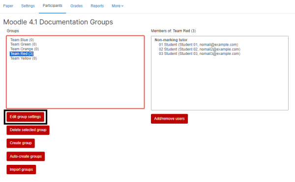Screen dimensions: 295x182
Task: Select member 01 Student in members list
Action: point(198,45)
